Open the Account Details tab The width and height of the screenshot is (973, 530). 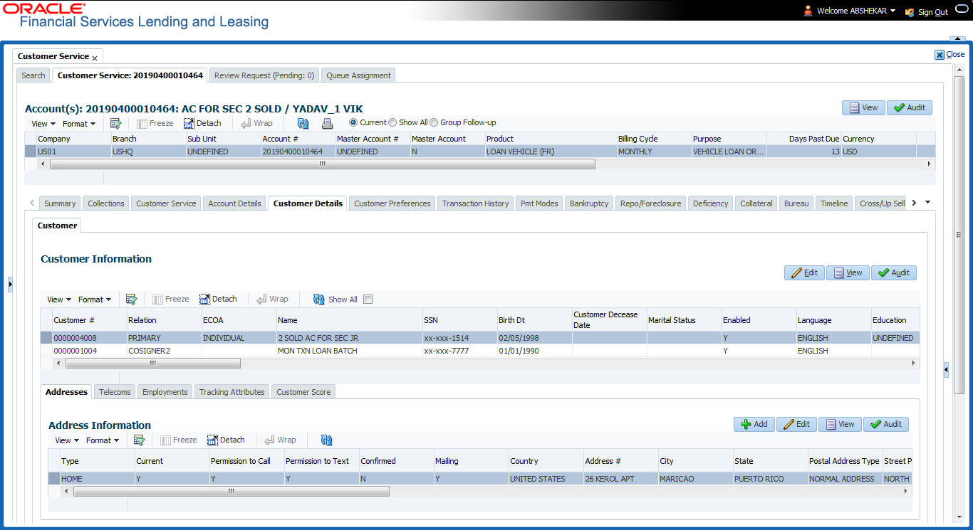(x=234, y=203)
